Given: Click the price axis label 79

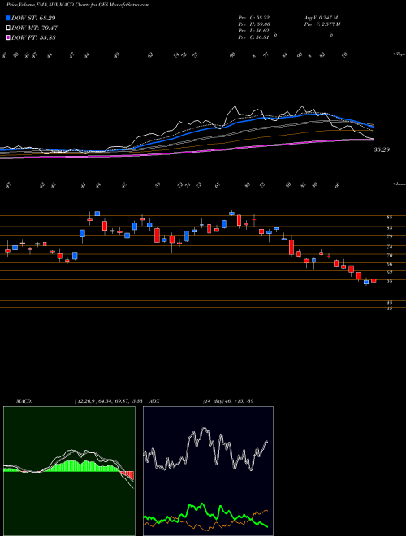Looking at the screenshot, I should point(389,236).
